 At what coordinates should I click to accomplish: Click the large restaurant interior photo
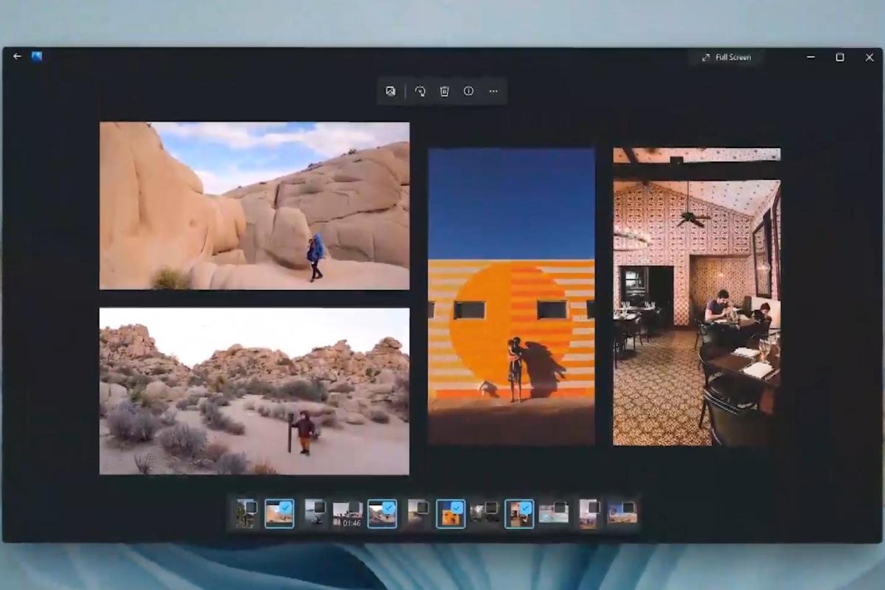point(696,296)
